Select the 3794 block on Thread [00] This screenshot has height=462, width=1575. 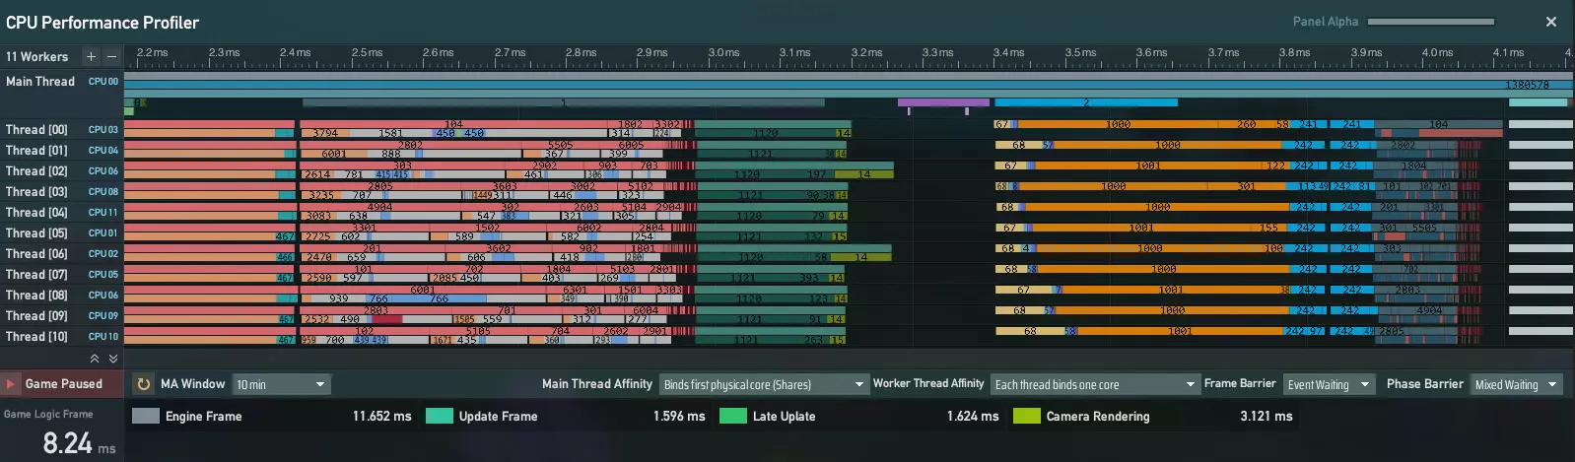point(325,133)
